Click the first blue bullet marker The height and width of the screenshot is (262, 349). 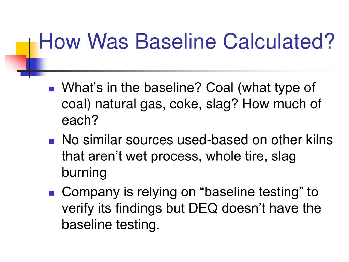[52, 89]
